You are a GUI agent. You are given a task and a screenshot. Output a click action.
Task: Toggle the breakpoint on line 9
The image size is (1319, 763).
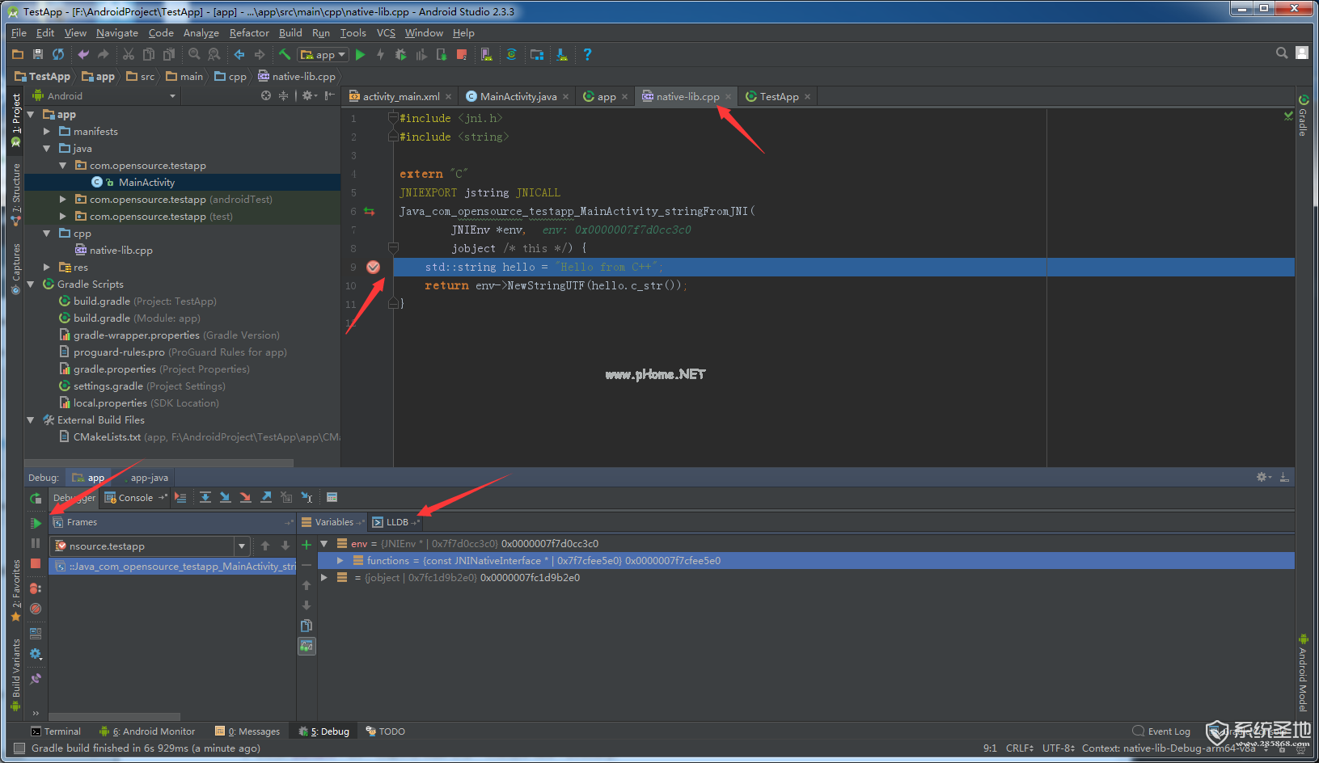374,267
